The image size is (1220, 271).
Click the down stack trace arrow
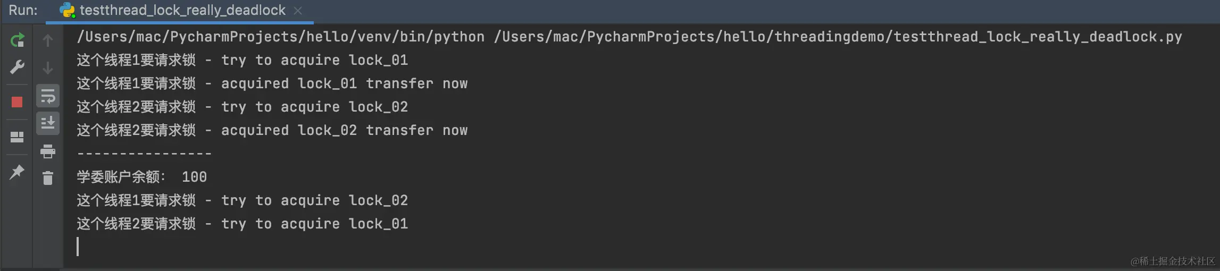(x=48, y=68)
